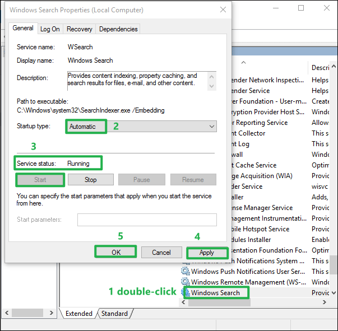
Task: Select the dules Installer service row
Action: click(281, 240)
